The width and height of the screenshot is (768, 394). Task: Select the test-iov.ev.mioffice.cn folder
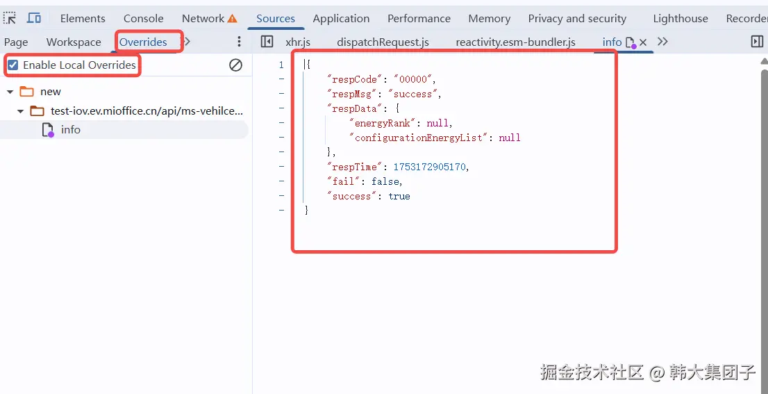[x=147, y=110]
